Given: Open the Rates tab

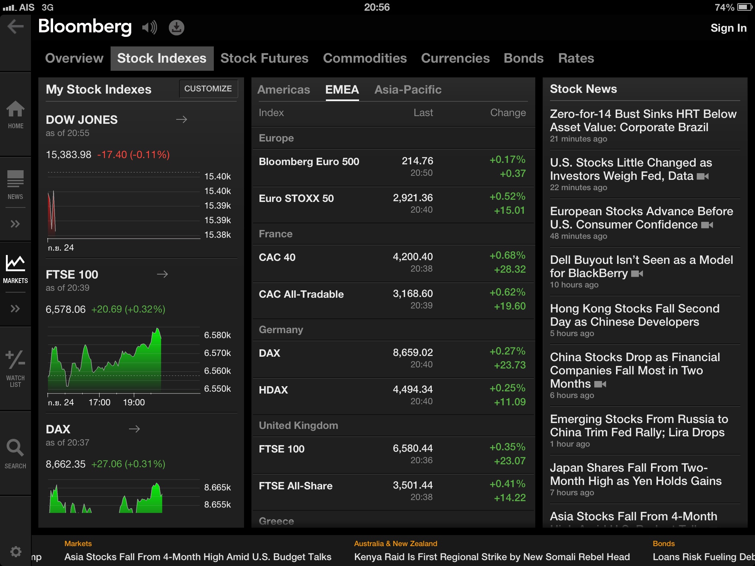Looking at the screenshot, I should [x=576, y=58].
